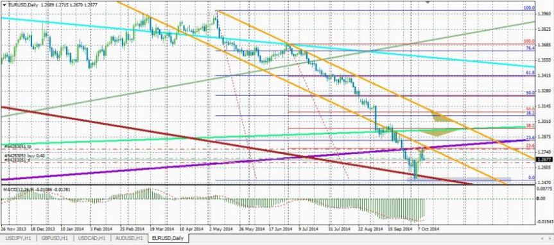The width and height of the screenshot is (554, 245).
Task: Click the right tab-scroll arrow at bottom right
Action: [550, 239]
